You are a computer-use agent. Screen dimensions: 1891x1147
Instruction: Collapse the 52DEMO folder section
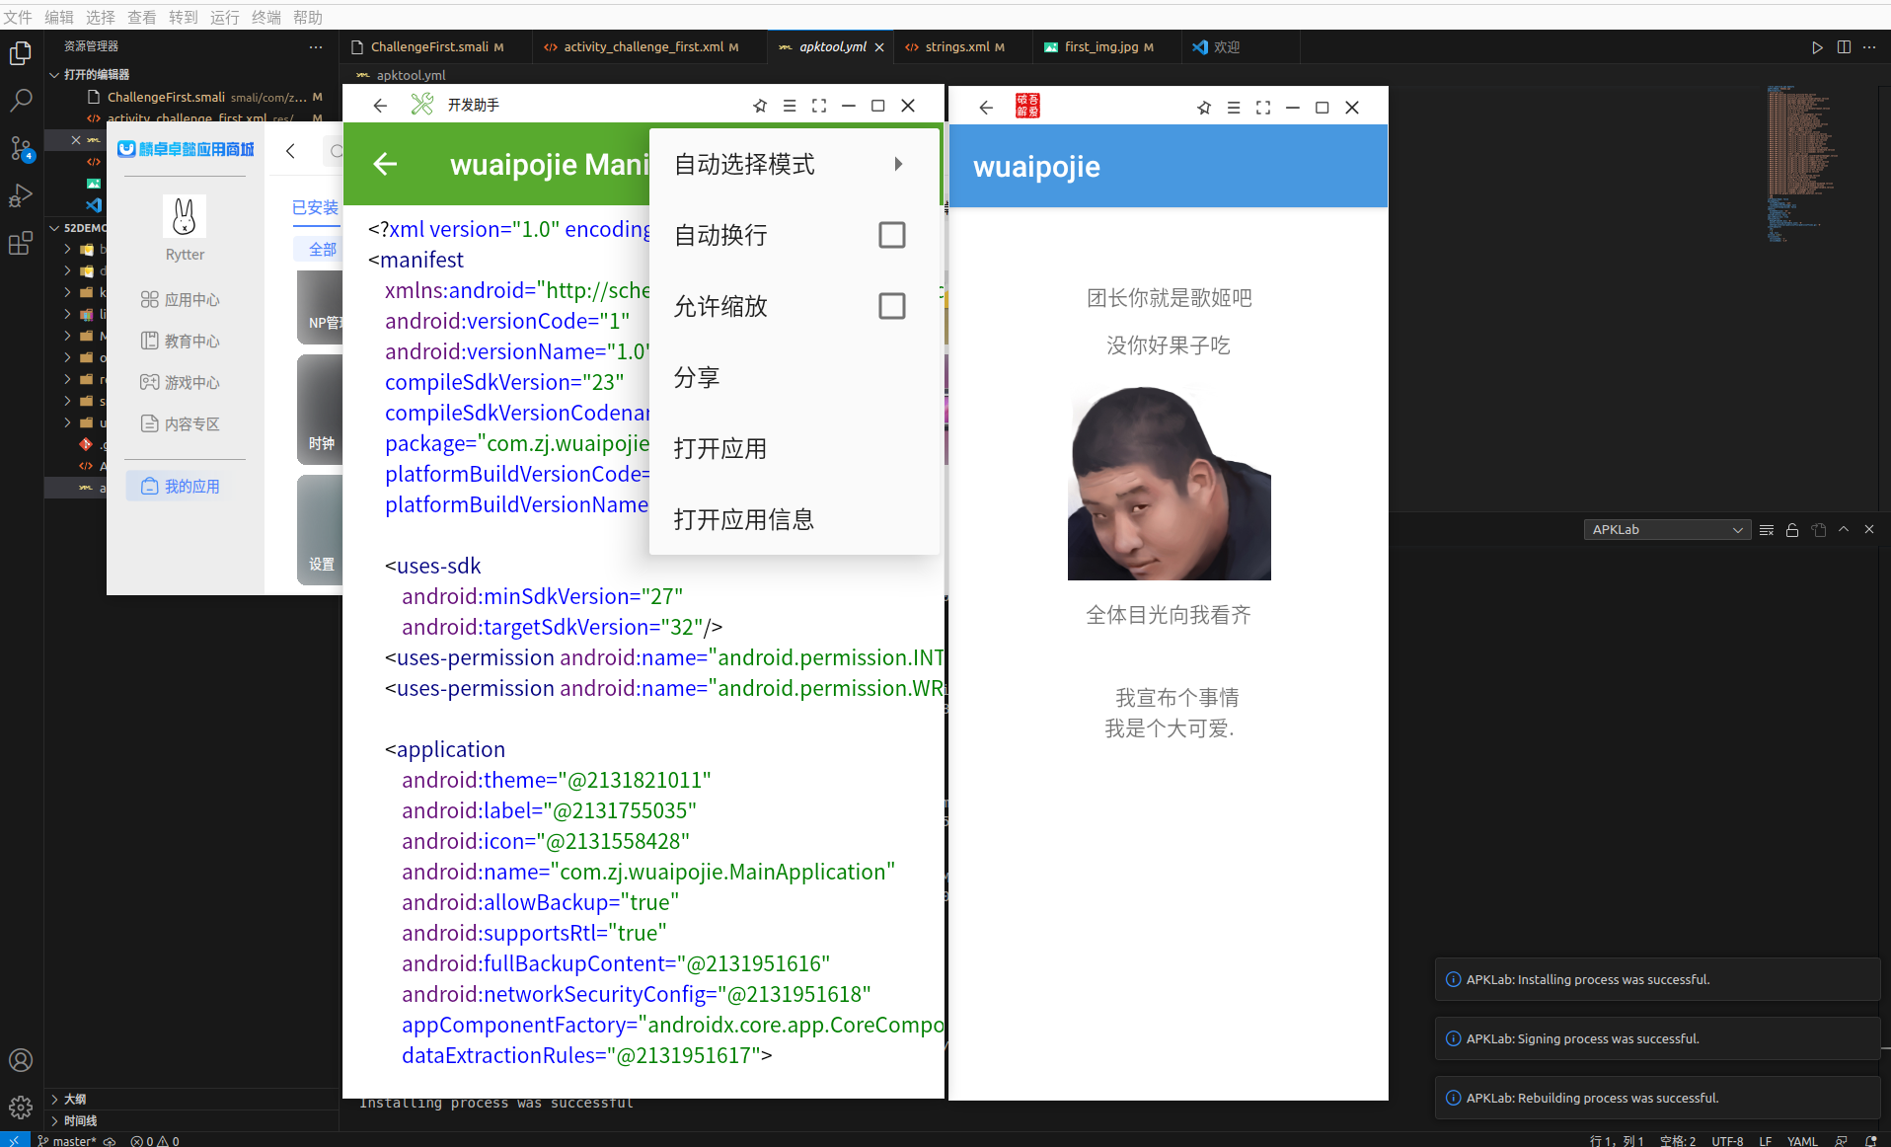point(79,228)
